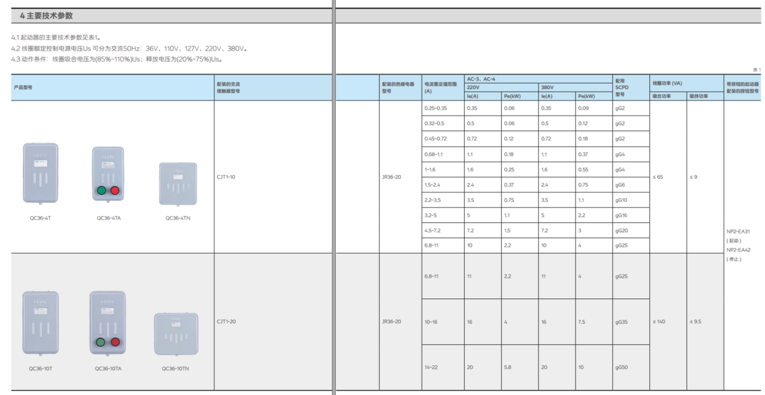Click the 14~22 current range cell
765x395 pixels.
tap(431, 367)
